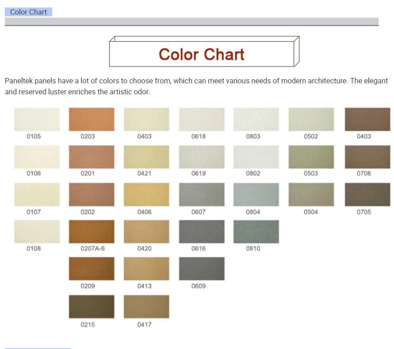Screen dimensions: 394x349
Task: Pick the 0209 swatch
Action: (x=92, y=269)
